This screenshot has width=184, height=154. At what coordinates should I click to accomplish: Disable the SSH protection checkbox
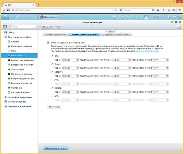52,56
